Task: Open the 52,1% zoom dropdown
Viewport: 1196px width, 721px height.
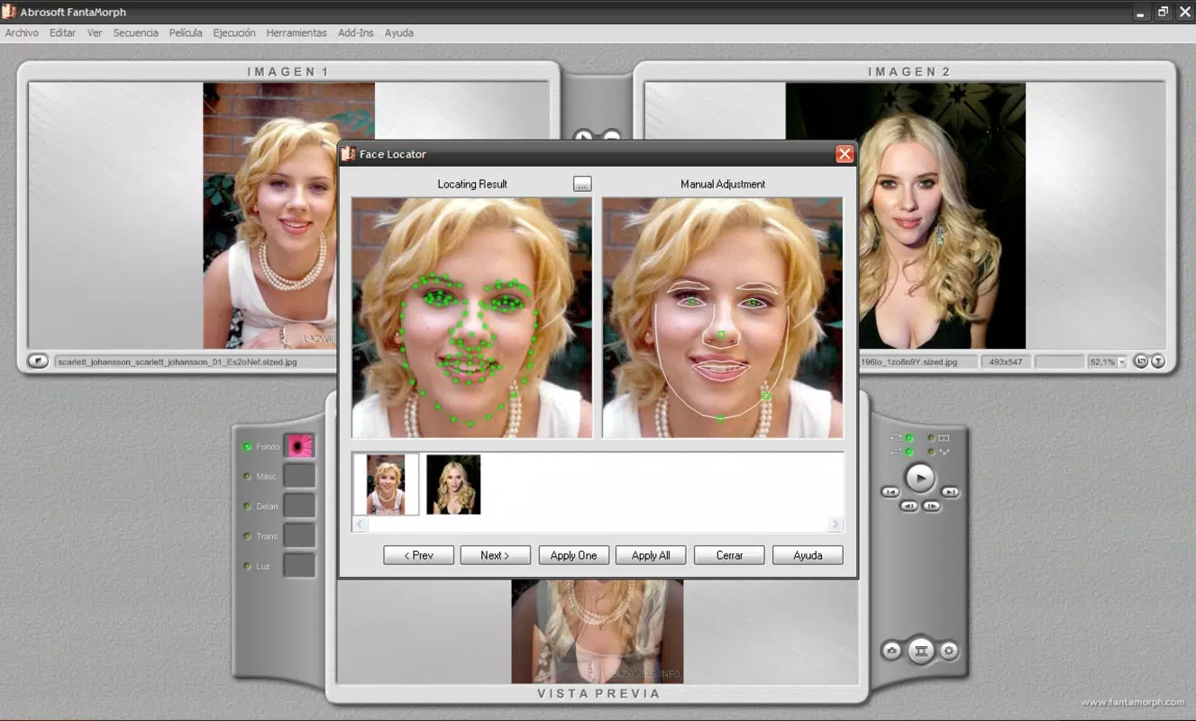Action: [1122, 362]
